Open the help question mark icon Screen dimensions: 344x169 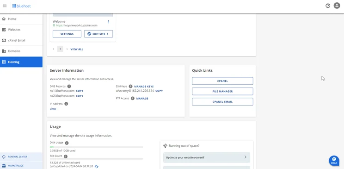coord(328,6)
